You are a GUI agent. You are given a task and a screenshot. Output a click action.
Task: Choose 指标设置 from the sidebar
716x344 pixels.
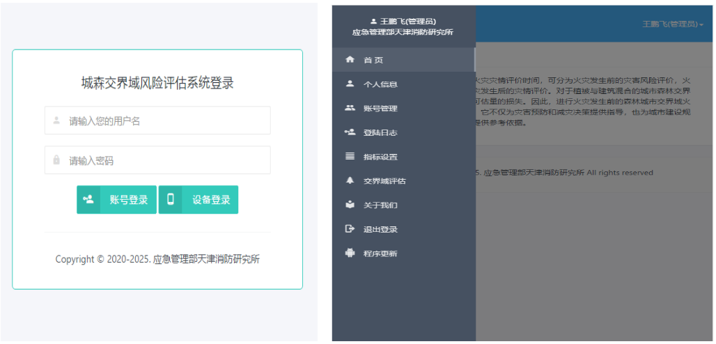380,157
